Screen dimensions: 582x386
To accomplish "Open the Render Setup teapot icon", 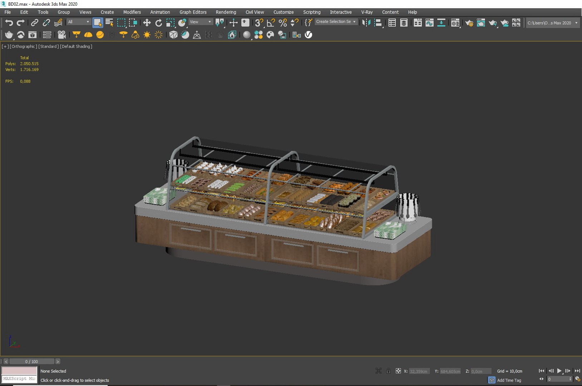I will [x=469, y=23].
